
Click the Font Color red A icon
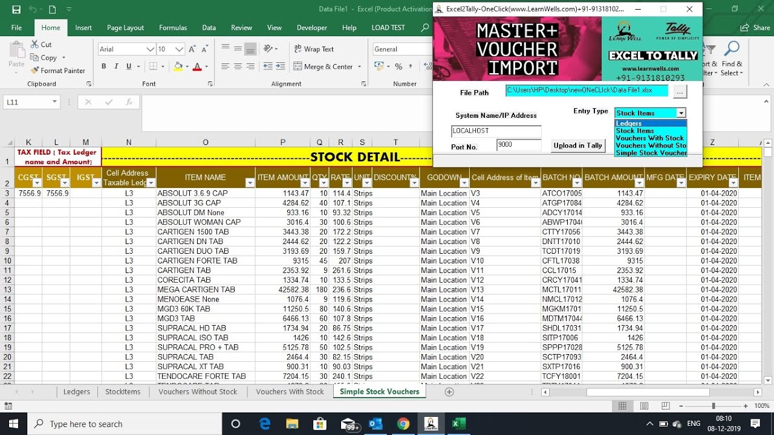tap(197, 66)
